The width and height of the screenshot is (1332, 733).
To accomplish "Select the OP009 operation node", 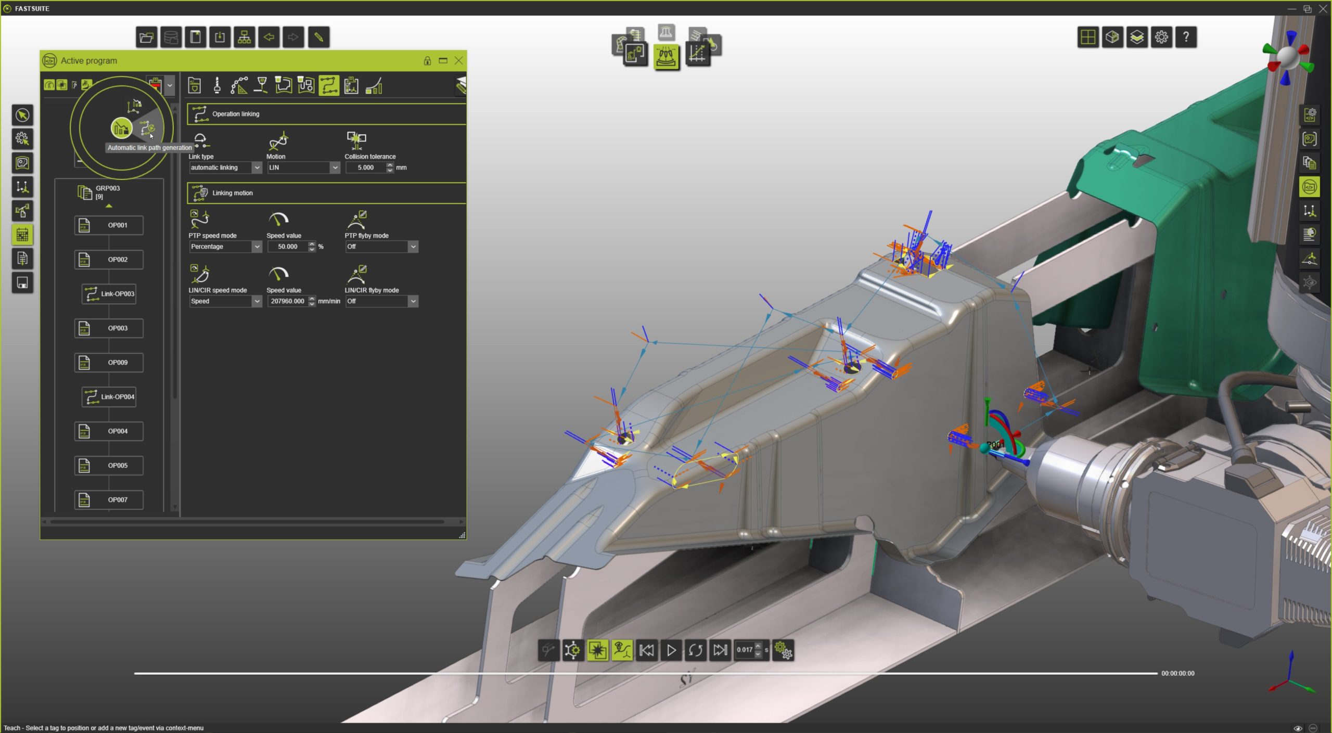I will 109,363.
